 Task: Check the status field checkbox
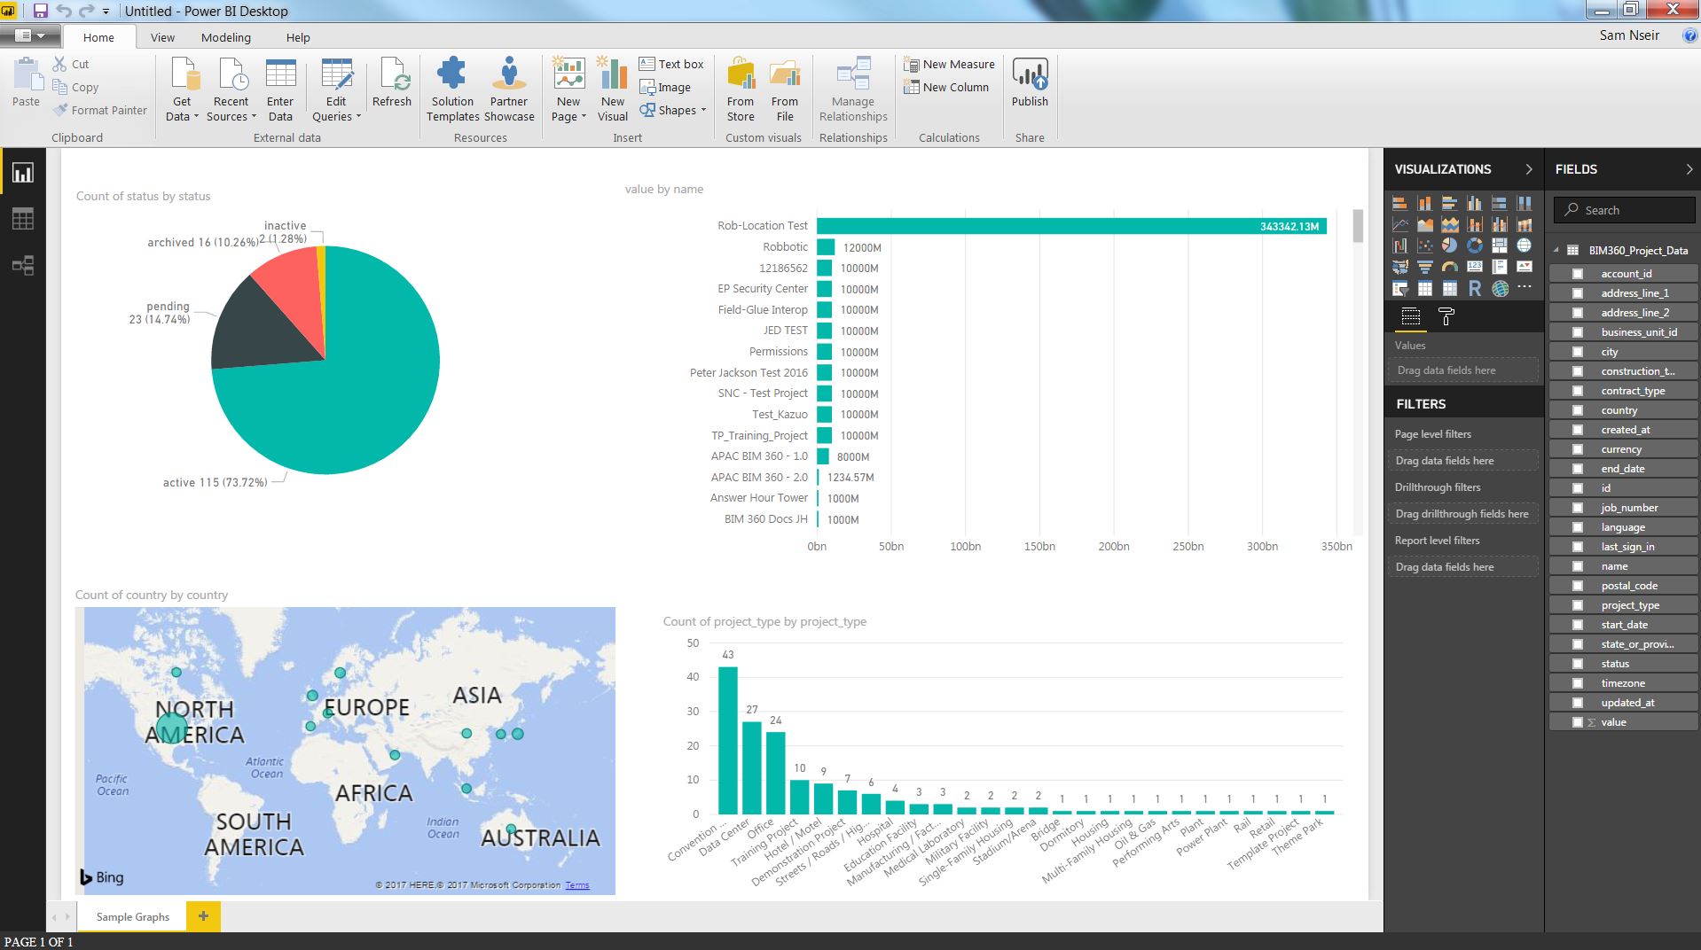click(x=1577, y=664)
